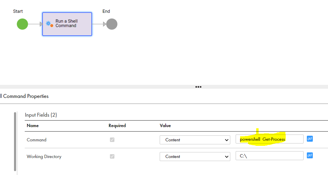Click the arrow connector from shell step to End
The height and width of the screenshot is (175, 328).
pyautogui.click(x=99, y=24)
